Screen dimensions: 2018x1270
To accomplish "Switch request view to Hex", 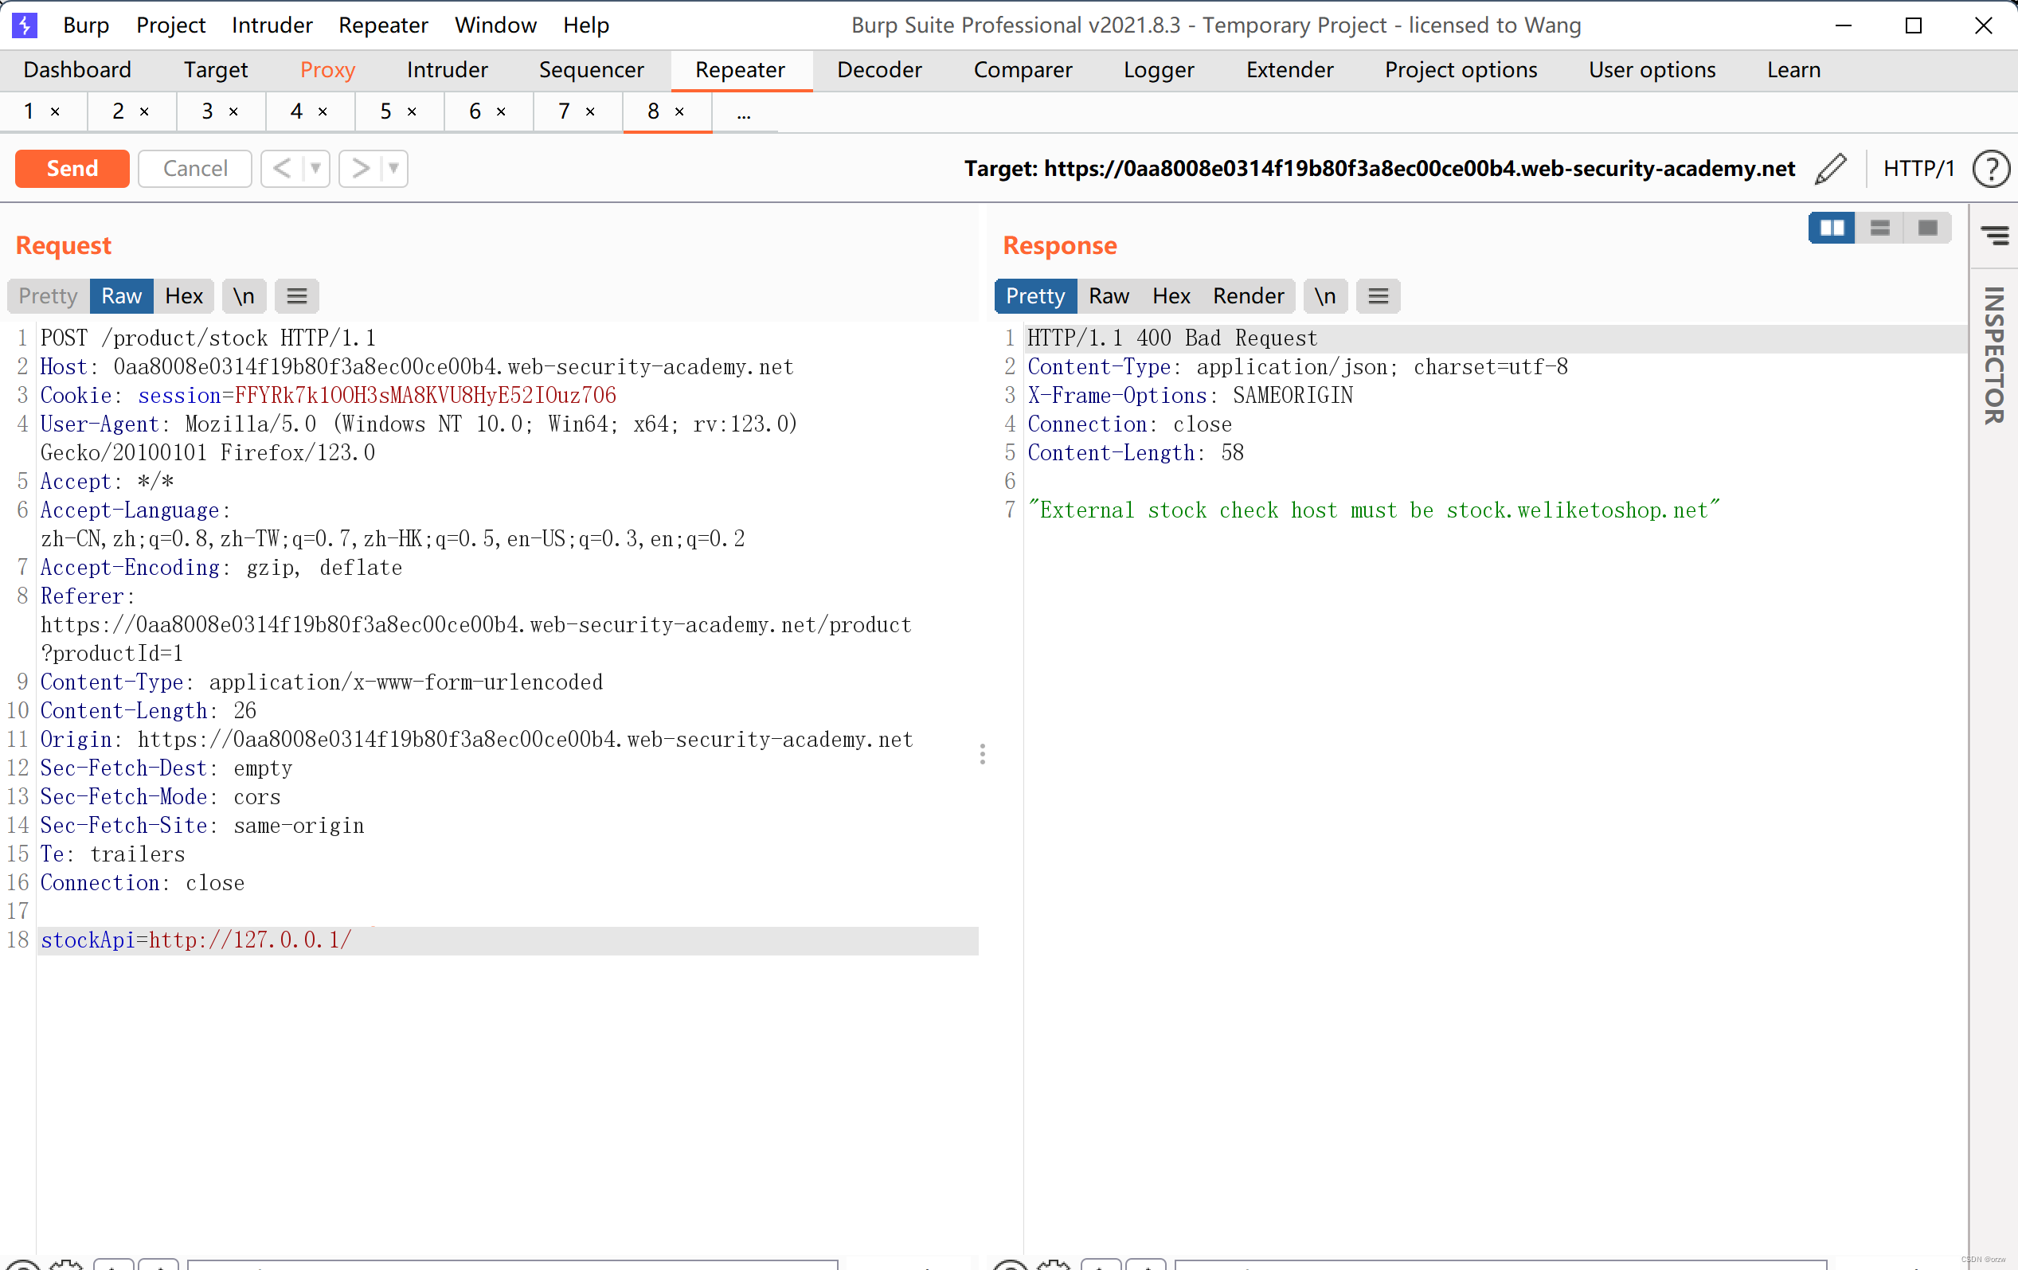I will 183,295.
